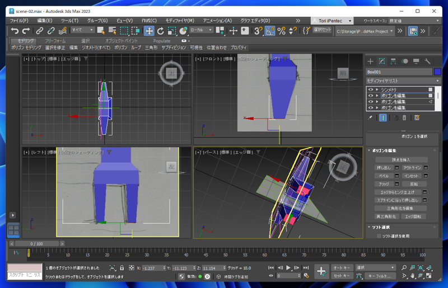The image size is (448, 288).
Task: Toggle the Angle Snap button
Action: [270, 31]
